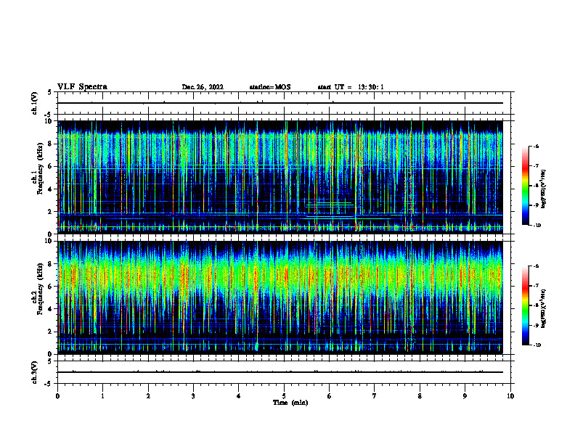Click the ch.1 spectrogram color bar
This screenshot has width=575, height=444.
526,186
